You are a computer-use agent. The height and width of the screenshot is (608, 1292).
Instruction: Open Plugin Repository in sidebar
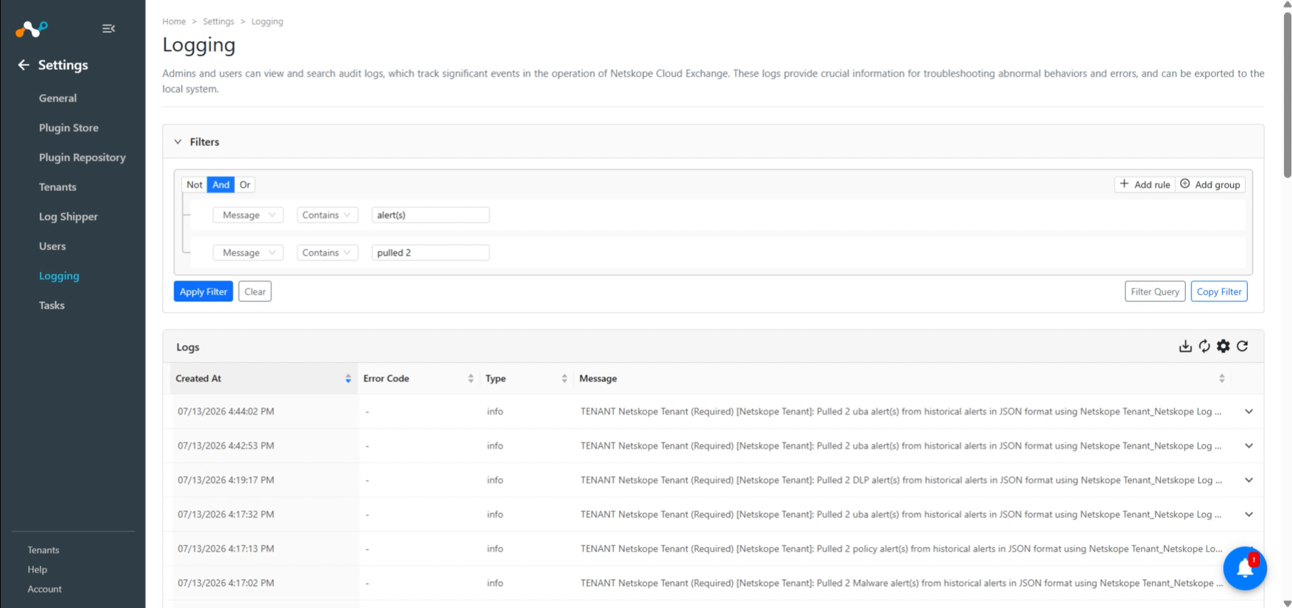tap(82, 157)
